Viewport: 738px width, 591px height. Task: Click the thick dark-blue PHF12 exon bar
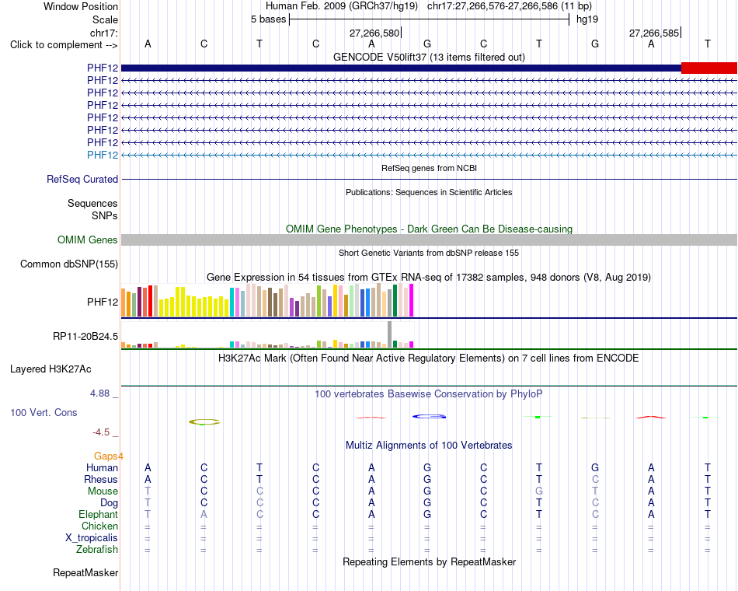click(x=401, y=68)
